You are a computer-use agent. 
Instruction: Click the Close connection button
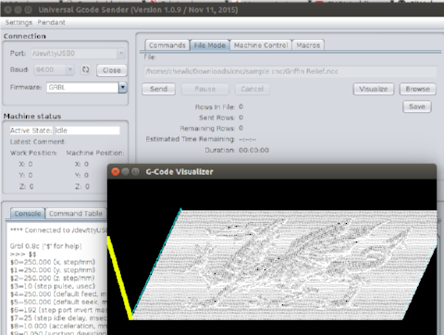(112, 70)
